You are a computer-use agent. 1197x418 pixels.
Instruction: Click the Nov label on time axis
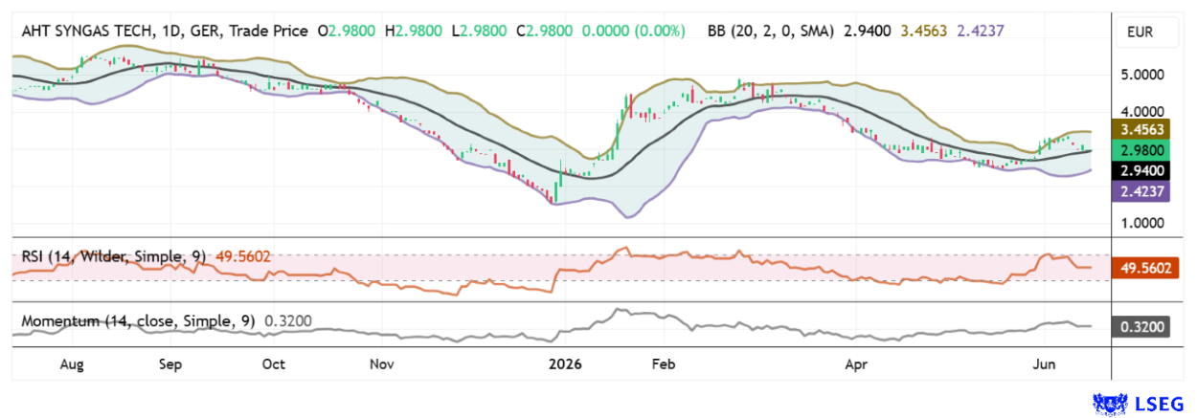tap(382, 364)
